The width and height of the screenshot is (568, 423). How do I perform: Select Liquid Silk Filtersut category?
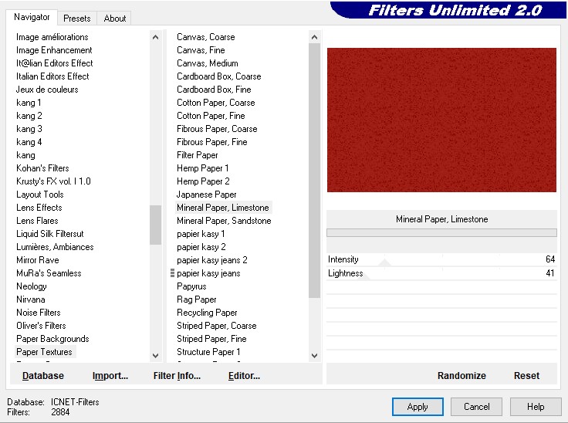(50, 233)
